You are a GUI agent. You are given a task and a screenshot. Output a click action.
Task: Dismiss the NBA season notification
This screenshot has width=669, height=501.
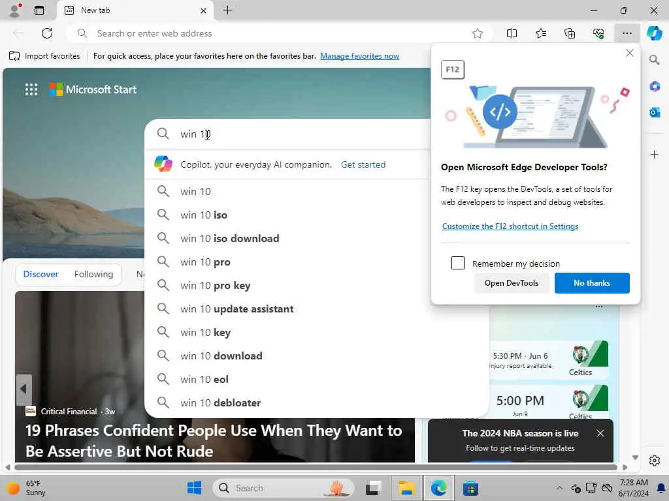[600, 433]
